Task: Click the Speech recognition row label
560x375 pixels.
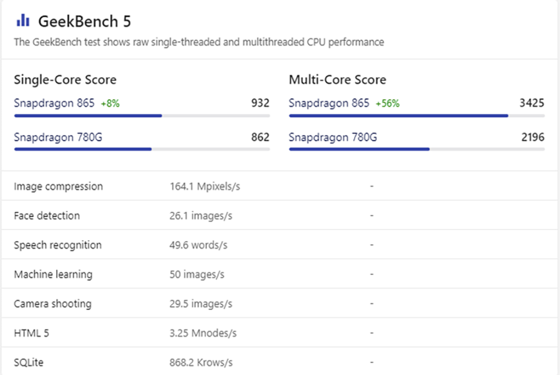Action: click(57, 245)
